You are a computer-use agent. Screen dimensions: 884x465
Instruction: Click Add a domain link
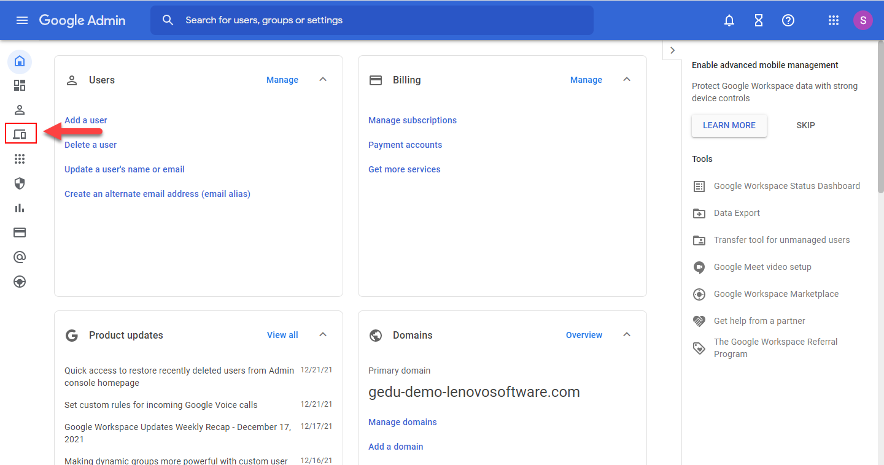tap(396, 447)
